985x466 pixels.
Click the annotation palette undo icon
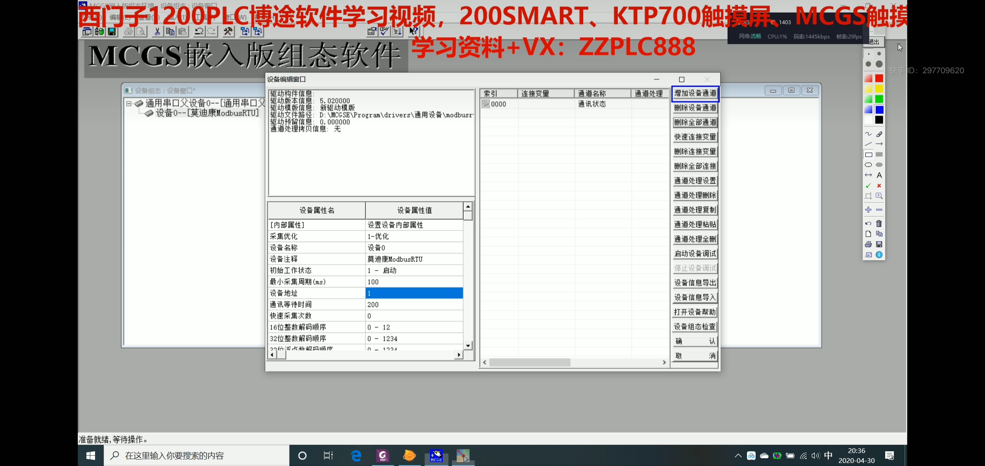[x=868, y=224]
